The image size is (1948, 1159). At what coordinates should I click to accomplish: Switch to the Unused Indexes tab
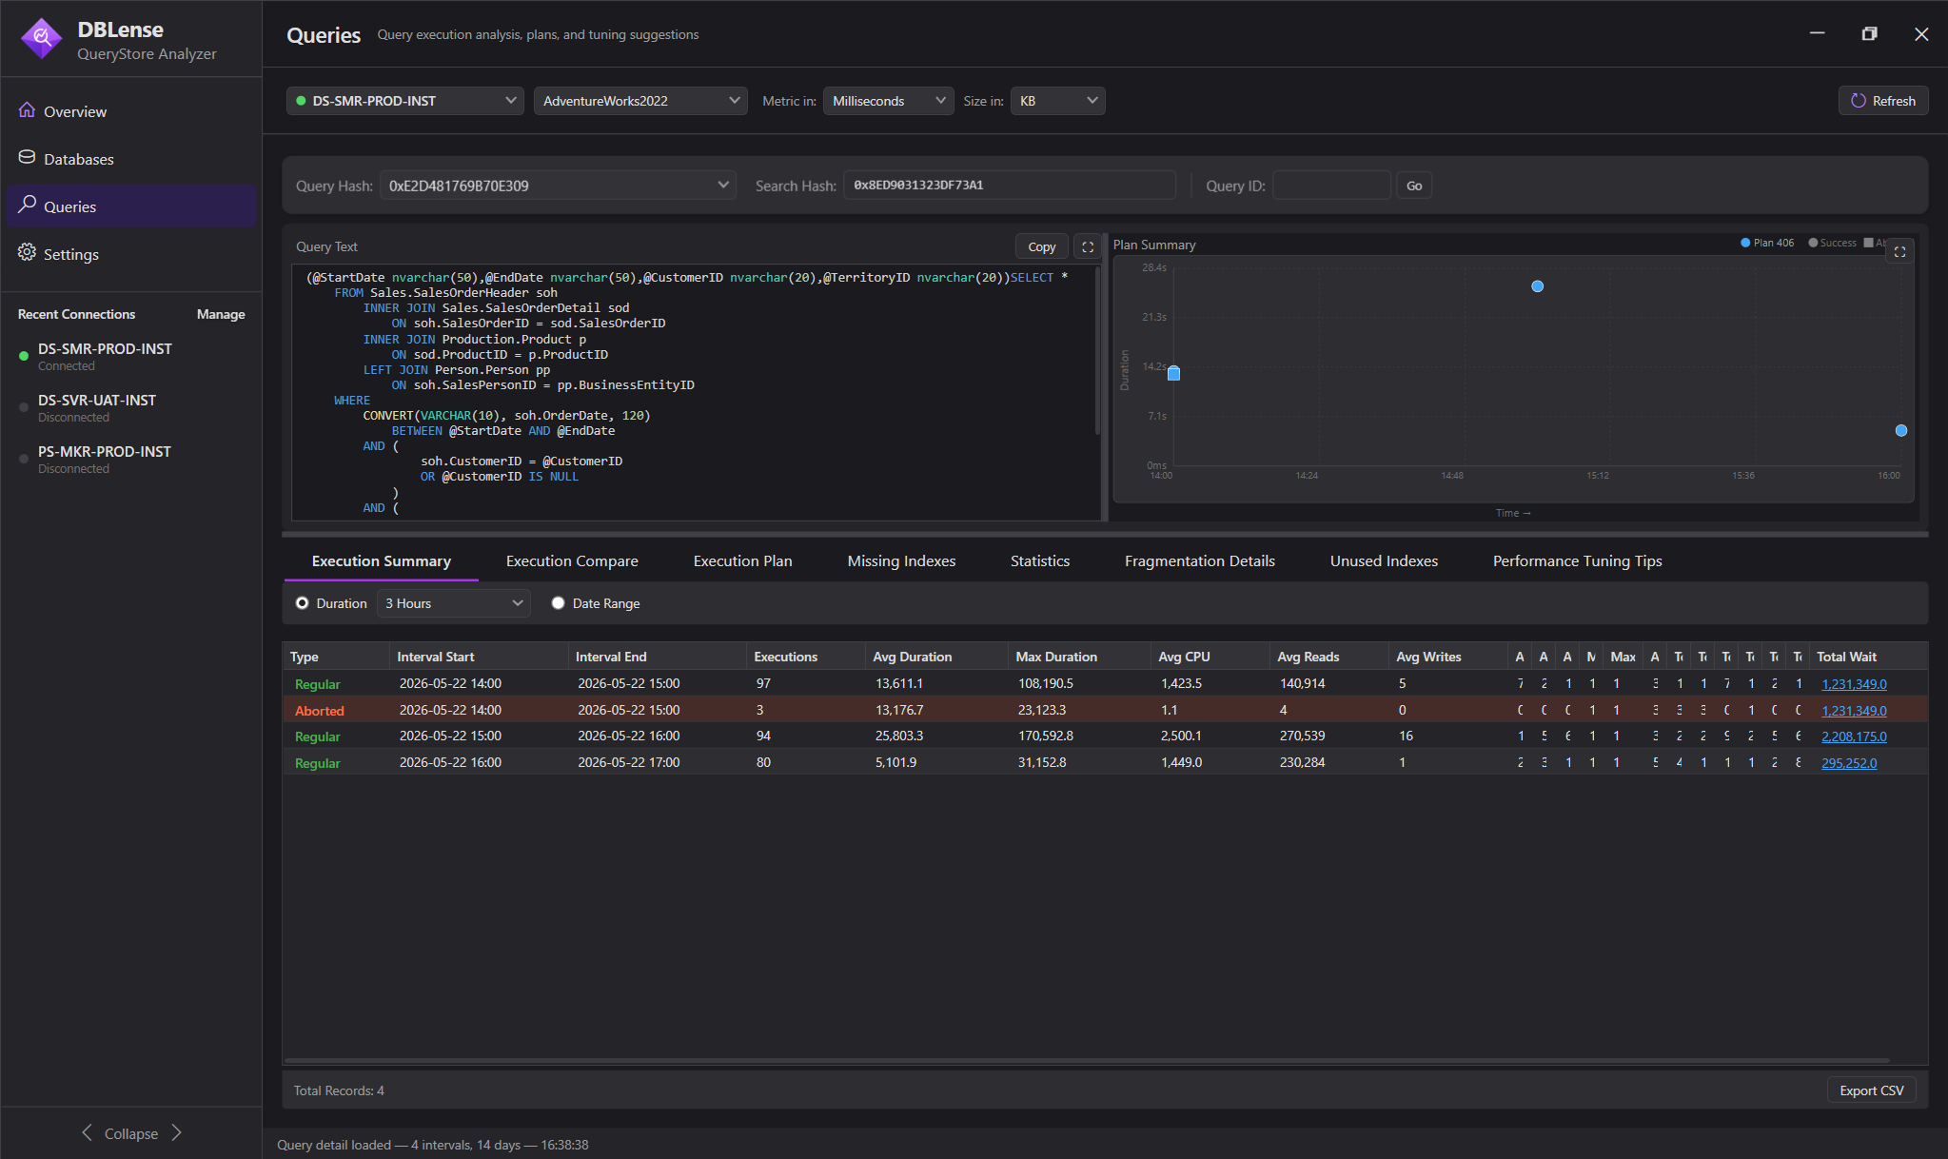click(1384, 561)
